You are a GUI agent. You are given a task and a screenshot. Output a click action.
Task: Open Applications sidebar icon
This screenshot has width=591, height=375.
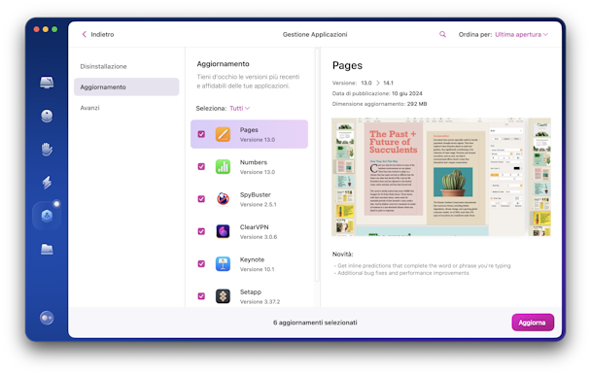[47, 216]
